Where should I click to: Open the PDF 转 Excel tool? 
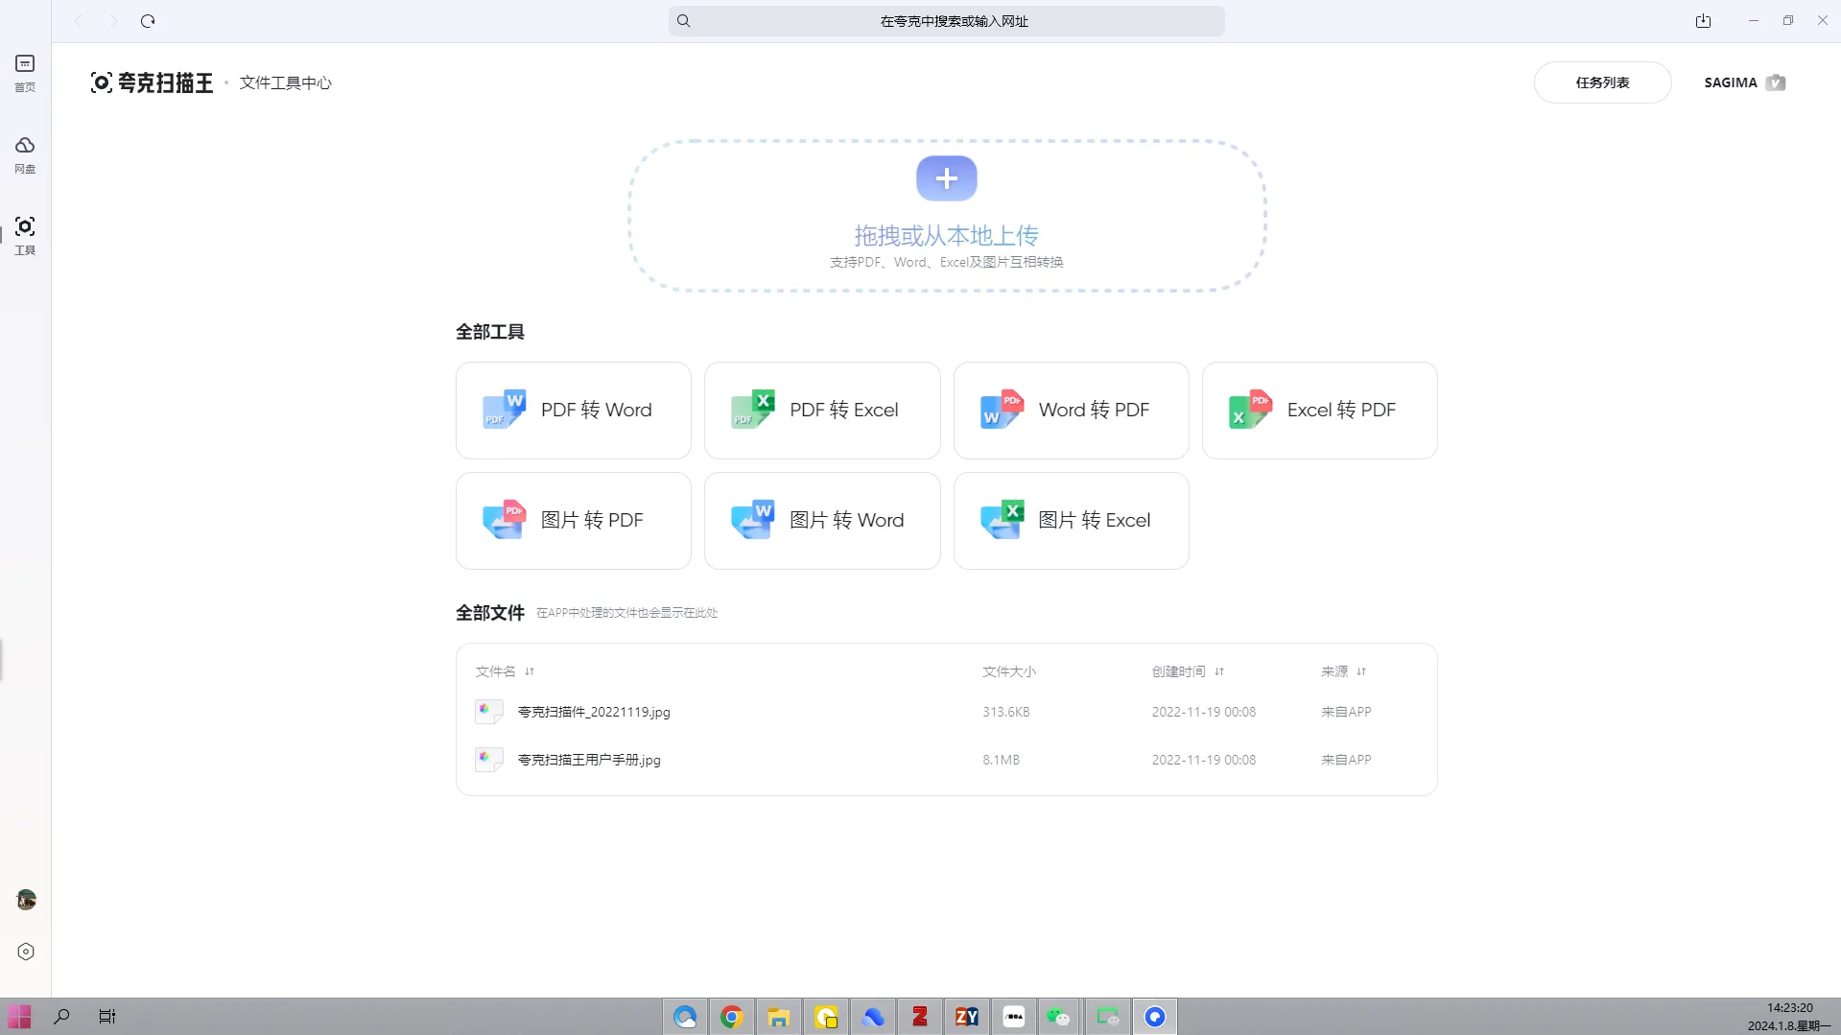[x=822, y=411]
